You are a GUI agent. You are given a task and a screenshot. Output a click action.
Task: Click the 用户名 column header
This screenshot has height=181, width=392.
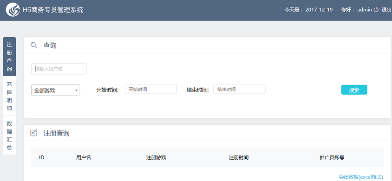click(84, 157)
